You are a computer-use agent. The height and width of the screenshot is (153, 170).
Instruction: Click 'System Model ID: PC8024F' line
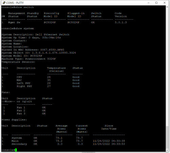click(x=22, y=56)
